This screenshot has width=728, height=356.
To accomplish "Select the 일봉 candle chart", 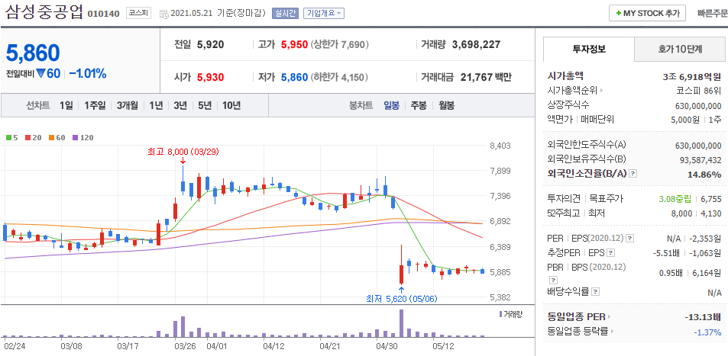I will click(x=391, y=105).
